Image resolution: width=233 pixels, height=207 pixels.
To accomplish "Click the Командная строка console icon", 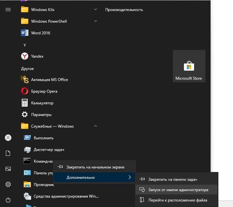I will pyautogui.click(x=27, y=161).
